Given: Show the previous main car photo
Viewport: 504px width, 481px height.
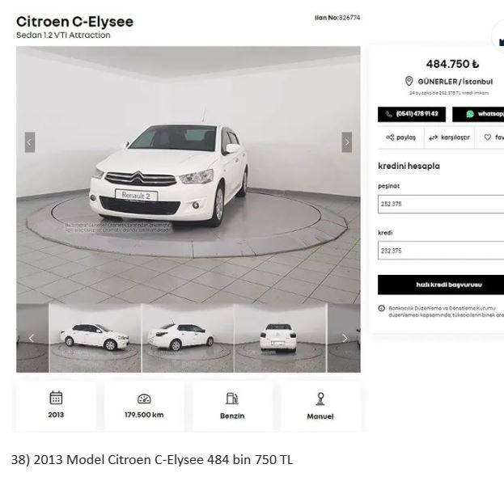Looking at the screenshot, I should pyautogui.click(x=30, y=142).
